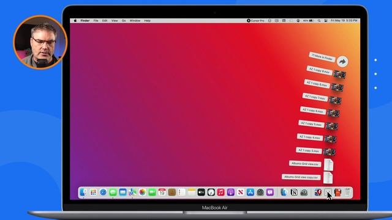Open Control Center from menu bar
This screenshot has height=220, width=392.
[x=326, y=21]
